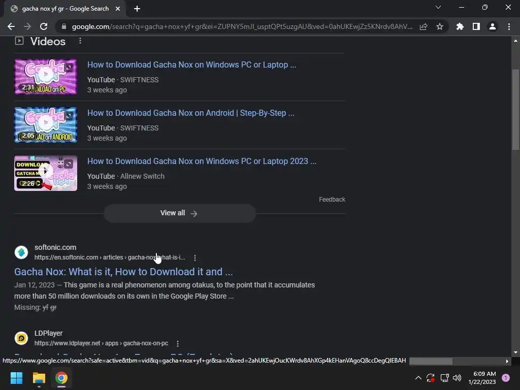Click the View all videos button
Image resolution: width=520 pixels, height=390 pixels.
click(179, 213)
